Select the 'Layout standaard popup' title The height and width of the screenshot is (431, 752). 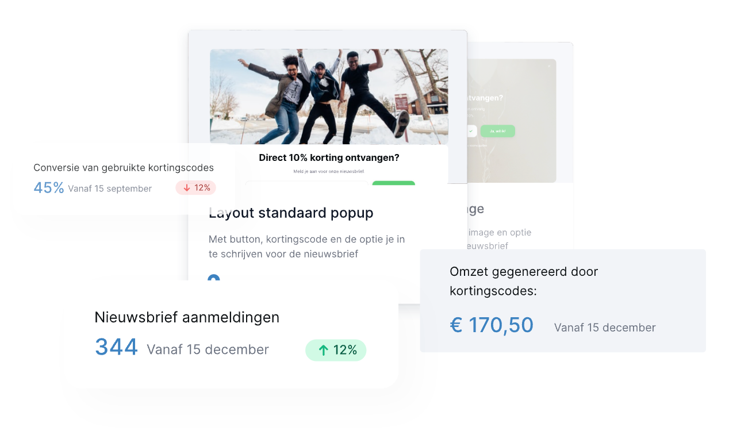tap(291, 213)
